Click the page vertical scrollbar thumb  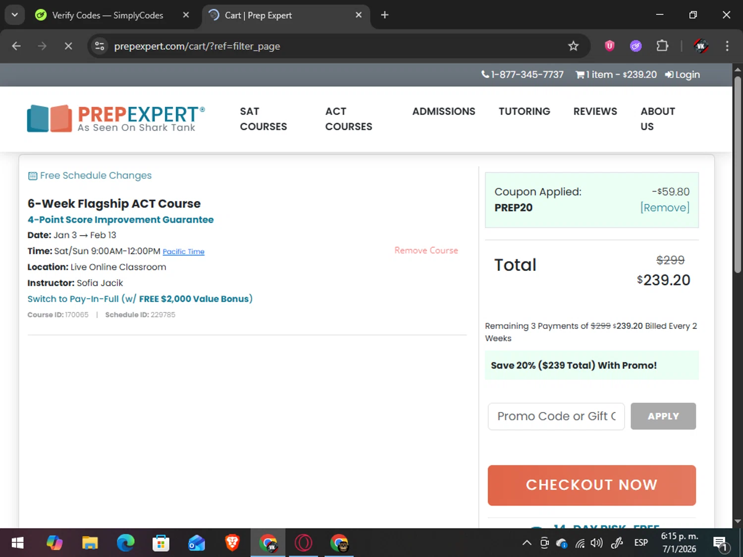(x=738, y=174)
